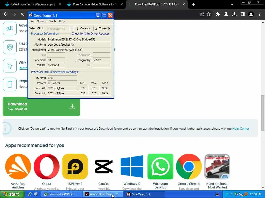Image resolution: width=265 pixels, height=198 pixels.
Task: Click the (More link under Why
Action: coord(23,68)
